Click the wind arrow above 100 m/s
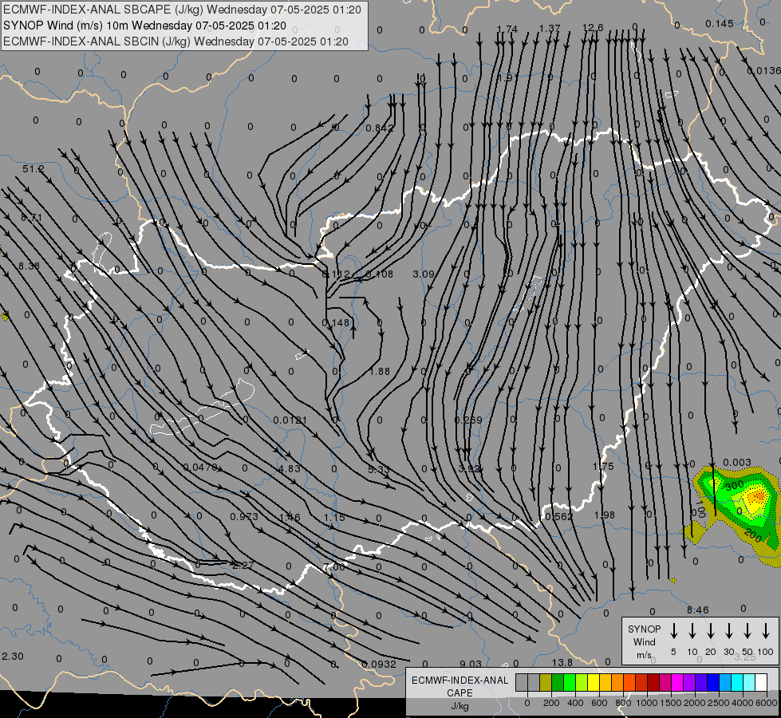This screenshot has width=781, height=718. pos(766,631)
